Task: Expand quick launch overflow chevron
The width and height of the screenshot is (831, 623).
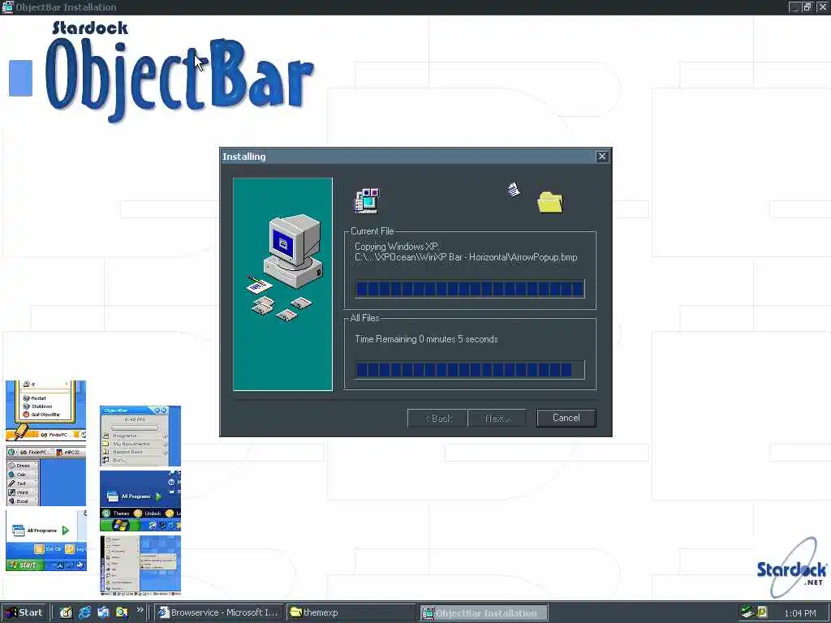Action: click(x=140, y=610)
